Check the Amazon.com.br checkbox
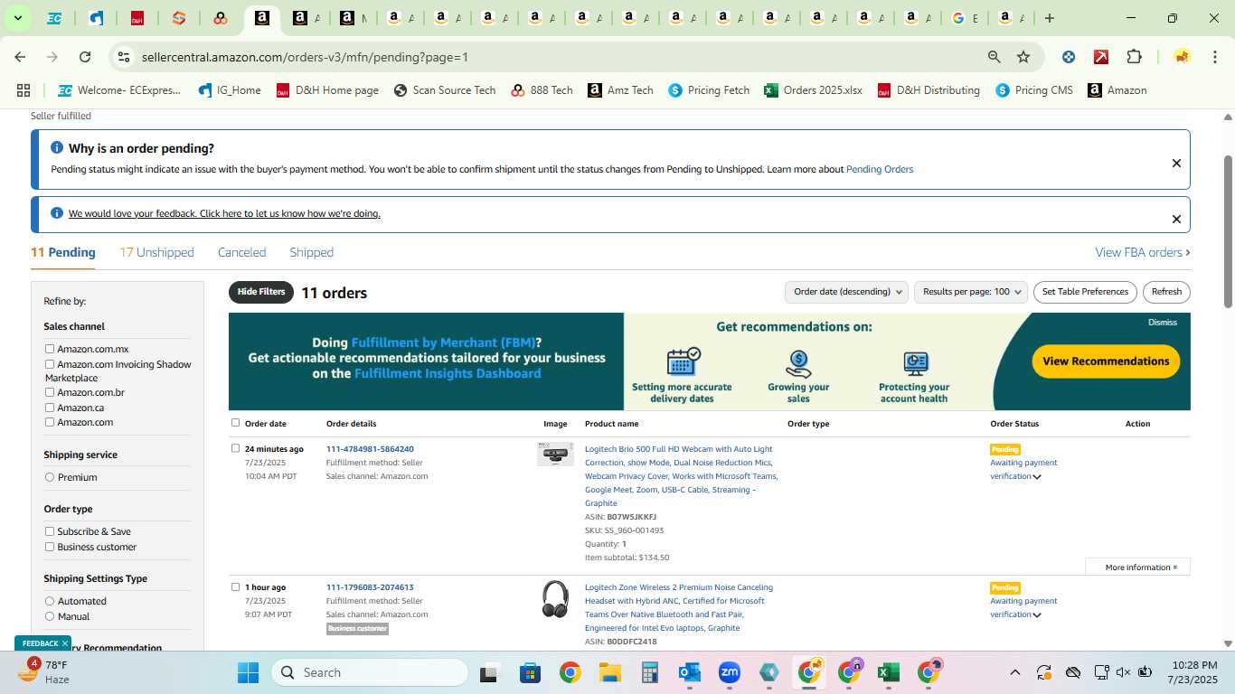This screenshot has height=694, width=1235. (x=50, y=392)
